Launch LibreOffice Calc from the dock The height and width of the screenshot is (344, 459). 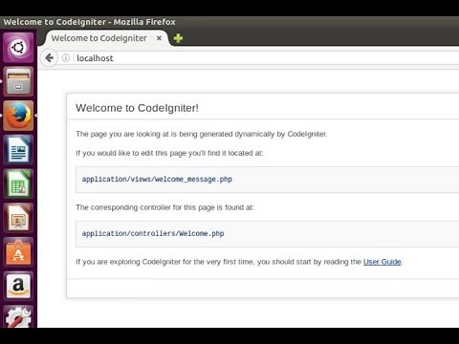pos(18,183)
